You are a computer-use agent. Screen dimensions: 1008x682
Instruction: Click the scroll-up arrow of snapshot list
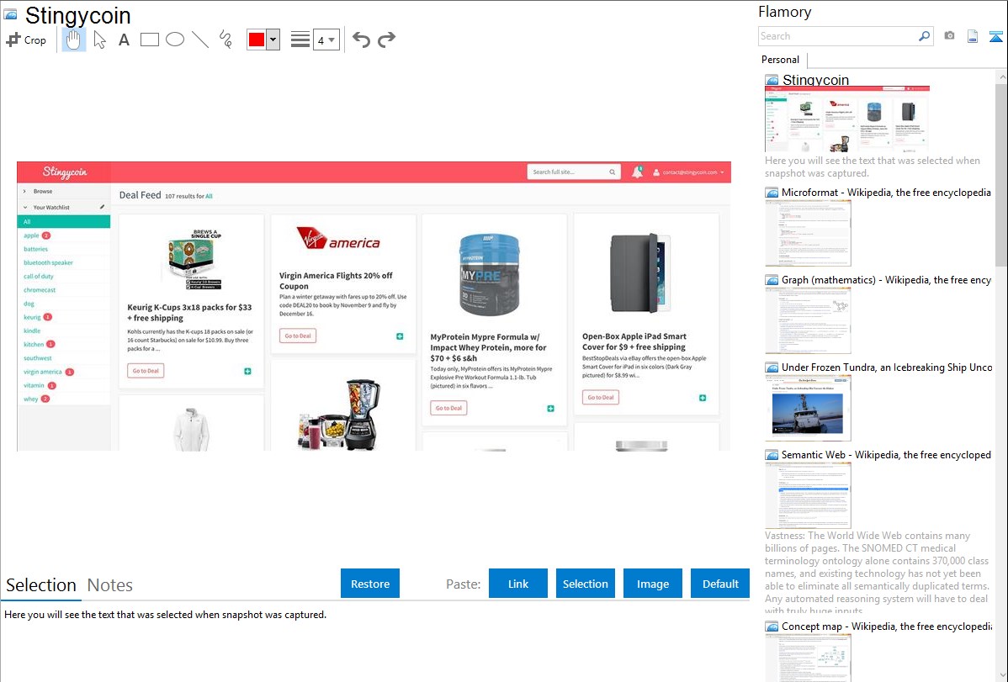(1001, 77)
